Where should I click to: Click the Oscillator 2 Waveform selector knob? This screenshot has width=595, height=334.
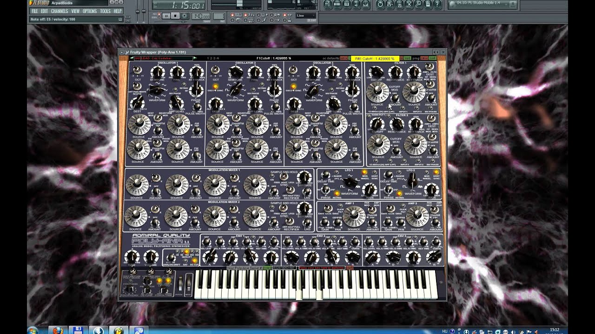pos(236,90)
